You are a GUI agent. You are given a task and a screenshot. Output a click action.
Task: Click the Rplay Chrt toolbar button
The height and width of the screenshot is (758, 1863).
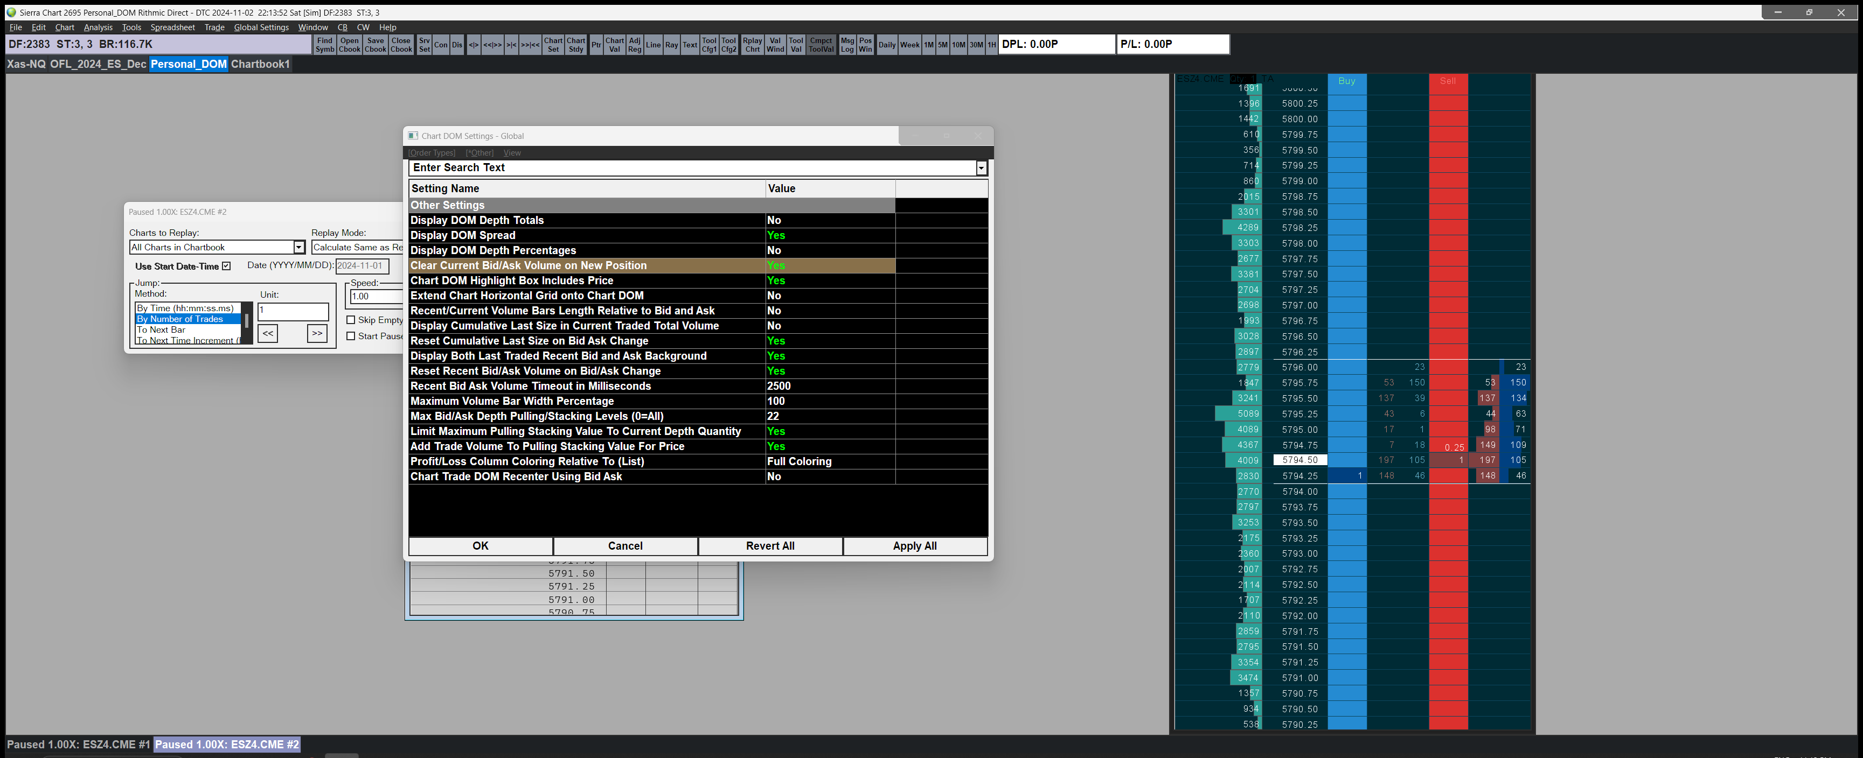click(x=752, y=45)
